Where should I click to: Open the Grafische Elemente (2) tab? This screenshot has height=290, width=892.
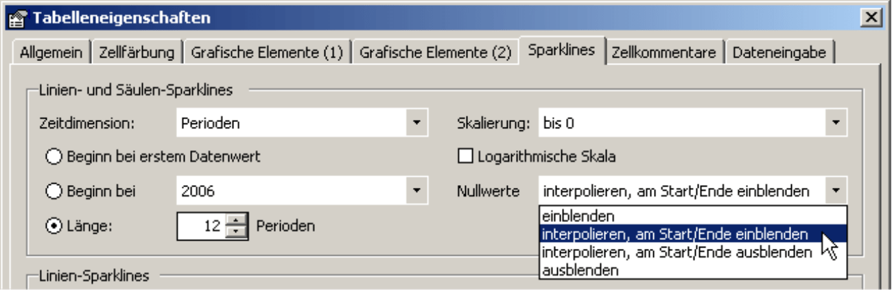click(x=435, y=52)
